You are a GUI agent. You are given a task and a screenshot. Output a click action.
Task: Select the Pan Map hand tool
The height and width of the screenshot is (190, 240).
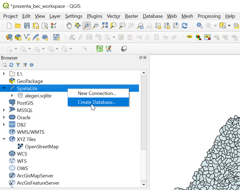pyautogui.click(x=69, y=26)
